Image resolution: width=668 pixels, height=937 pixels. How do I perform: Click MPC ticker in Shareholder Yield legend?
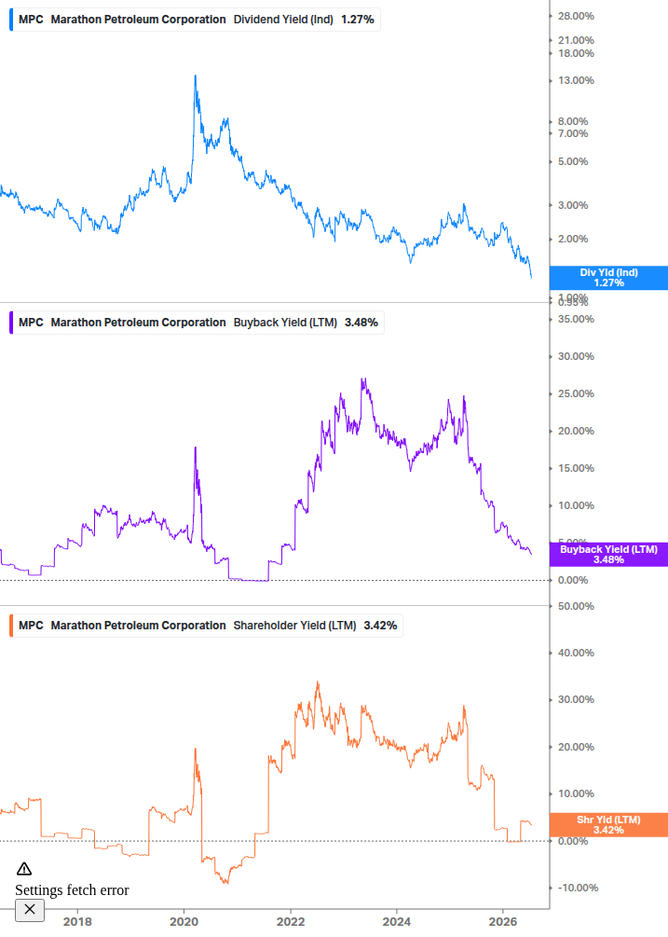pyautogui.click(x=31, y=625)
